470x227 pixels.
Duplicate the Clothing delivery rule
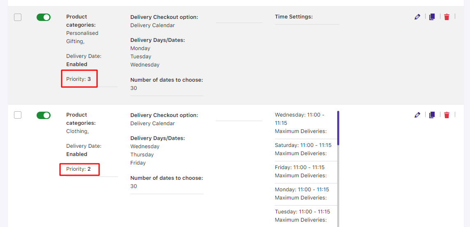pyautogui.click(x=432, y=115)
